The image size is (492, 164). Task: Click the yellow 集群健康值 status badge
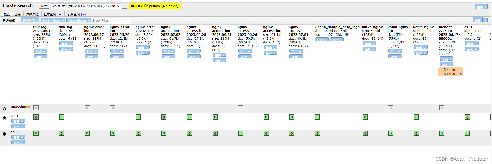pyautogui.click(x=155, y=6)
